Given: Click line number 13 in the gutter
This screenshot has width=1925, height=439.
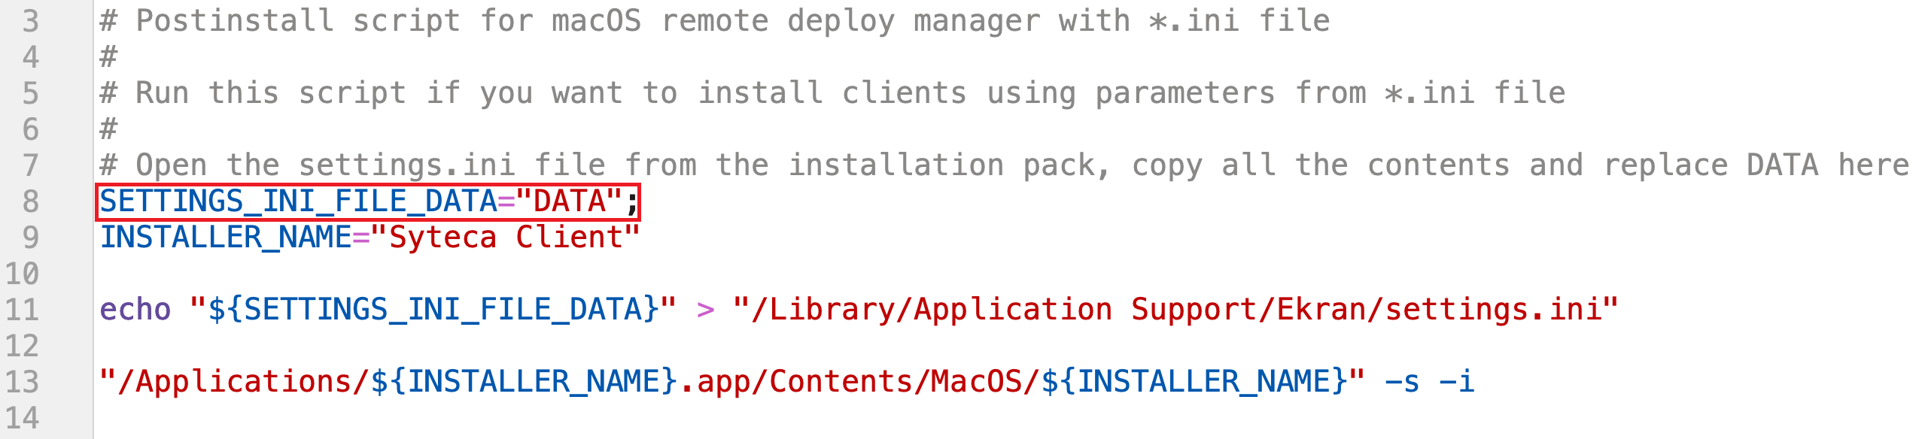Looking at the screenshot, I should (x=22, y=382).
